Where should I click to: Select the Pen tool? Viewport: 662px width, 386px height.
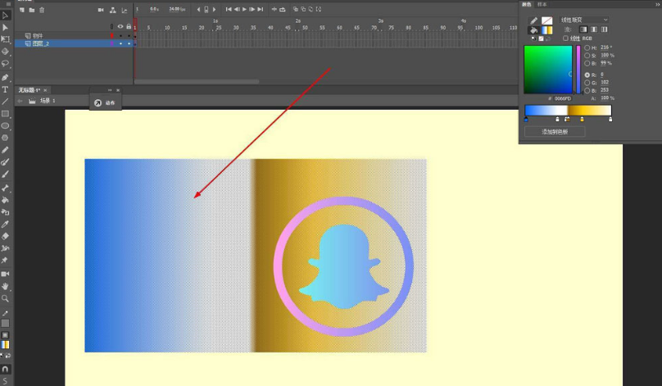point(5,78)
